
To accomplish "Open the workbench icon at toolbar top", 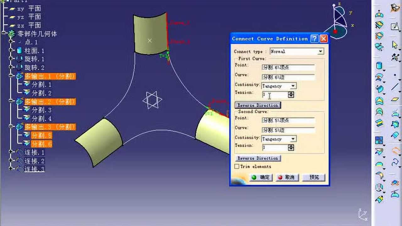I will [395, 8].
